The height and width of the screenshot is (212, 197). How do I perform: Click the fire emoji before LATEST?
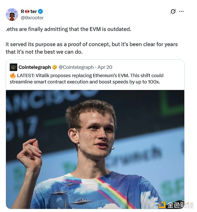point(12,75)
